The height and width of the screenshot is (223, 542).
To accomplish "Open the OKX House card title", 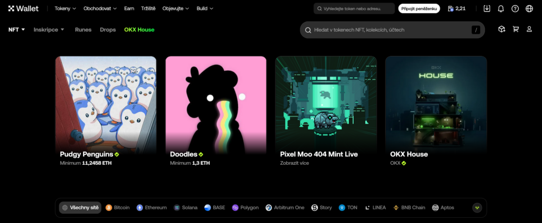I will (x=409, y=154).
